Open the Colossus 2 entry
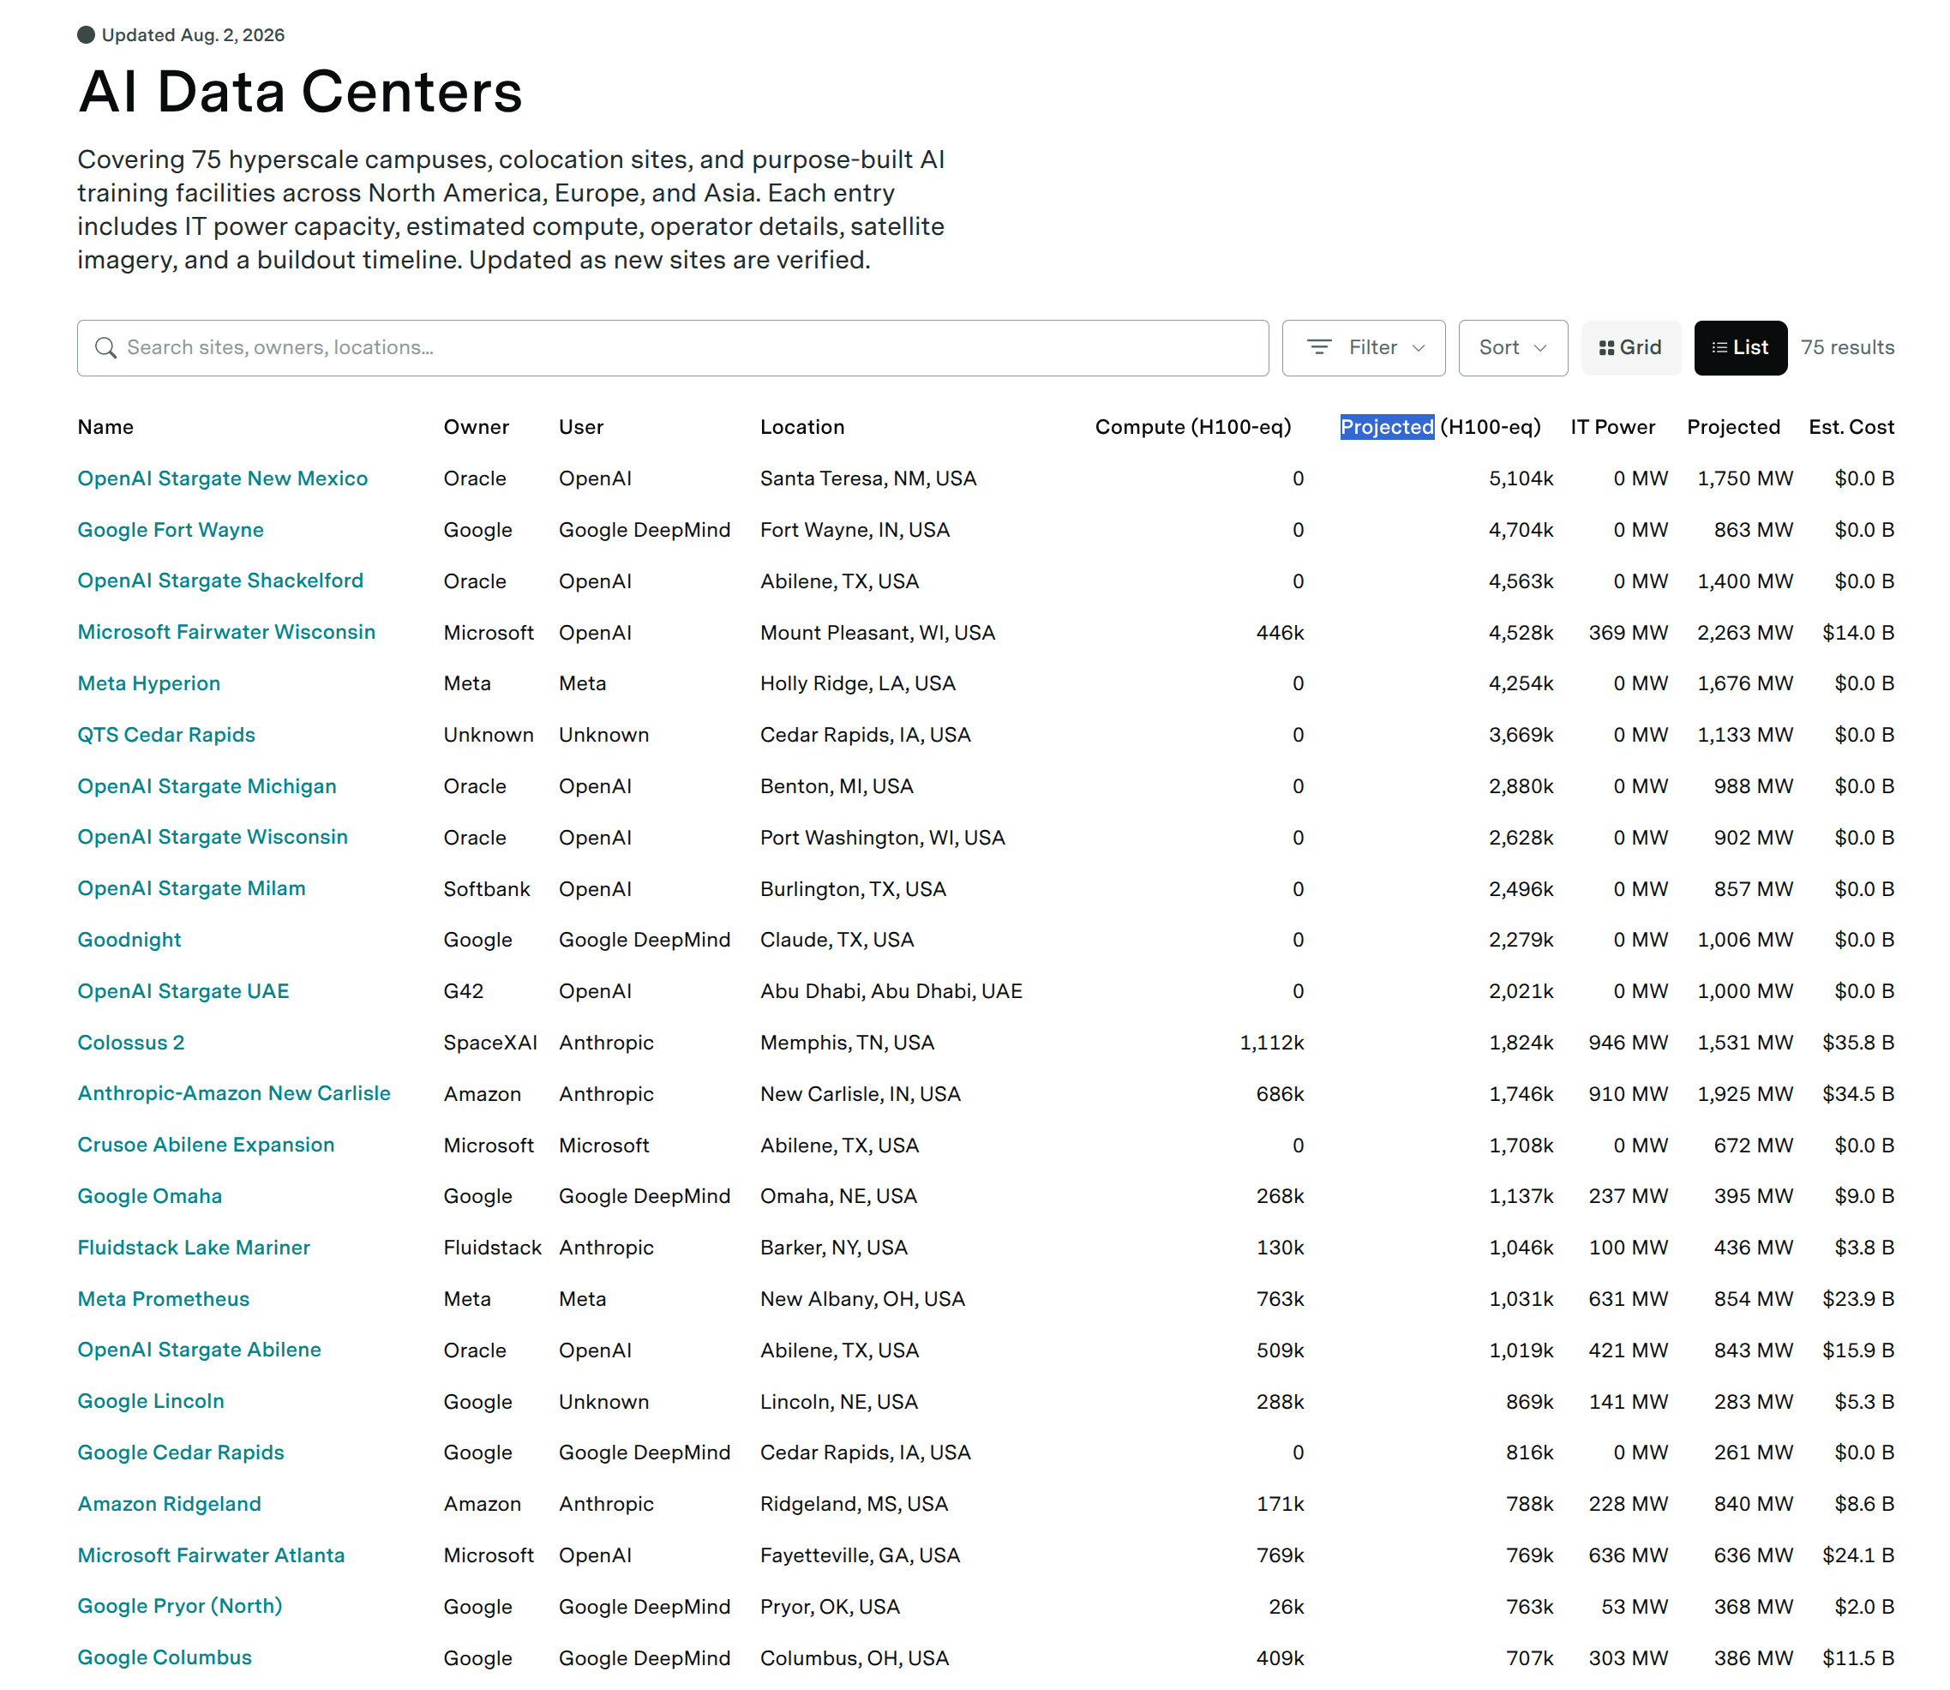Image resolution: width=1950 pixels, height=1690 pixels. coord(131,1043)
